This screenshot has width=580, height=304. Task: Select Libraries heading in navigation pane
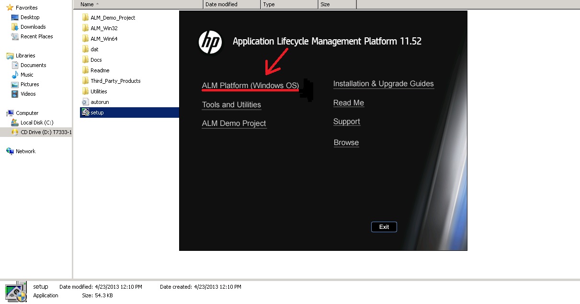[x=25, y=56]
